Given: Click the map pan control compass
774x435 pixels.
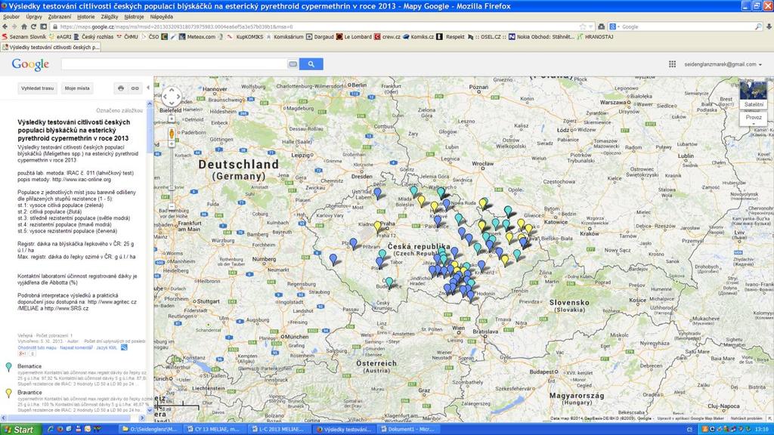Looking at the screenshot, I should pos(172,96).
